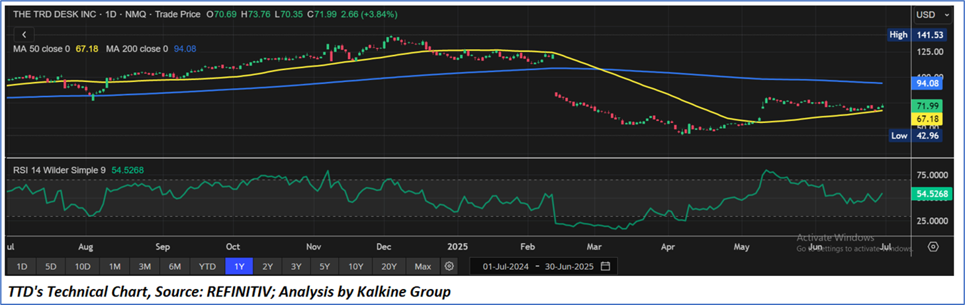
Task: Select the RSI 14 Wilder indicator label
Action: point(60,170)
